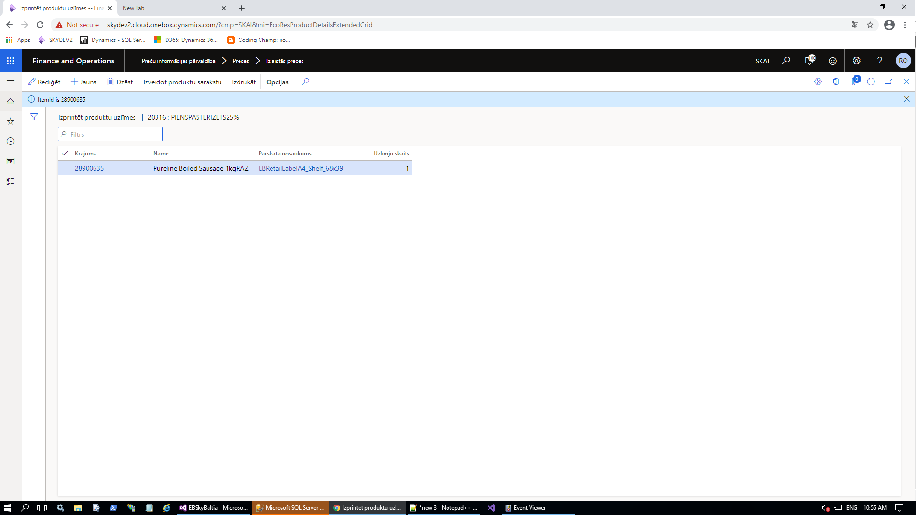The width and height of the screenshot is (916, 515).
Task: Open the notifications bell icon
Action: click(809, 61)
